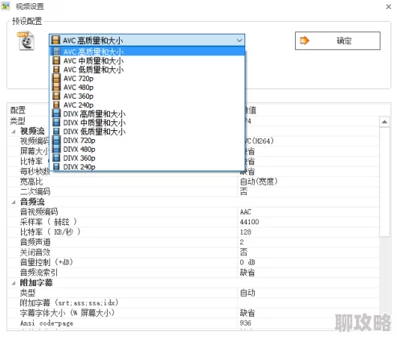Collapse the 音频流 tree section

[x=14, y=202]
